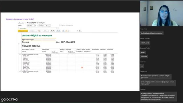Click Евгений's chat message '++'

142,66
